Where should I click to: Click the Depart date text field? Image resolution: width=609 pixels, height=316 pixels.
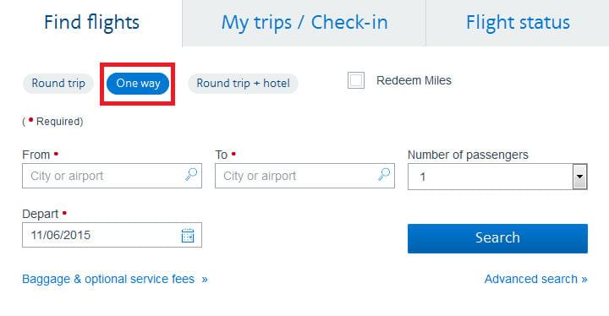coord(112,235)
